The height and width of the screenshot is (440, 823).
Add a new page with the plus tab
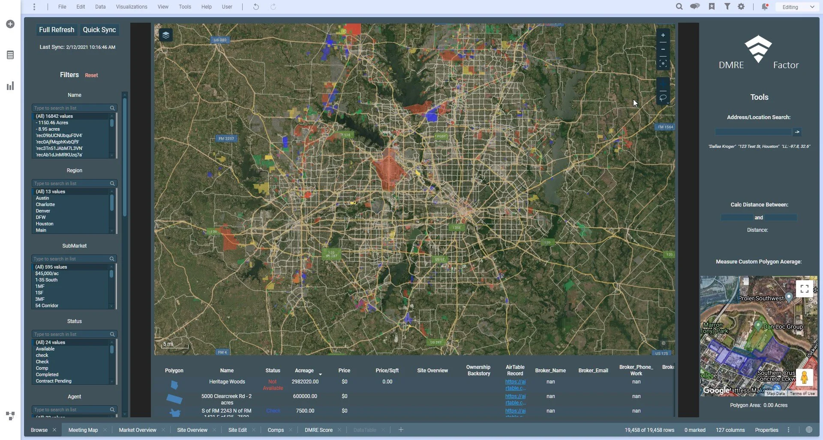click(401, 430)
